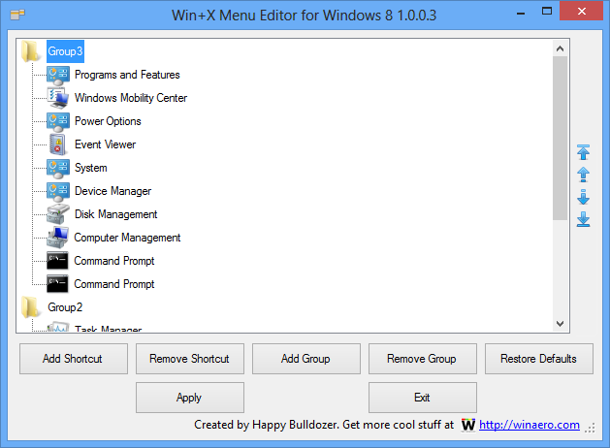The width and height of the screenshot is (610, 448).
Task: Click the Group3 folder icon
Action: click(x=30, y=51)
